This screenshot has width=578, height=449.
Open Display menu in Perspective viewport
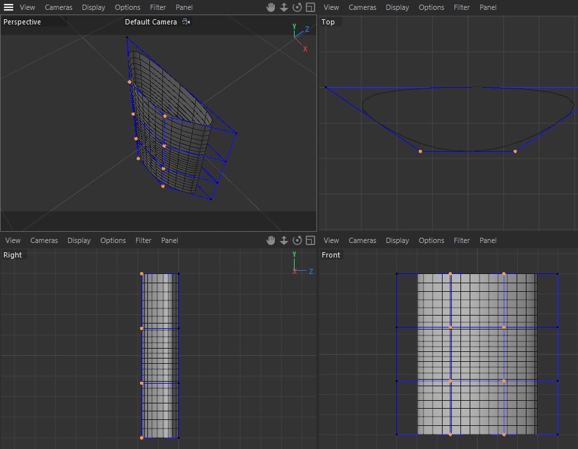coord(93,7)
